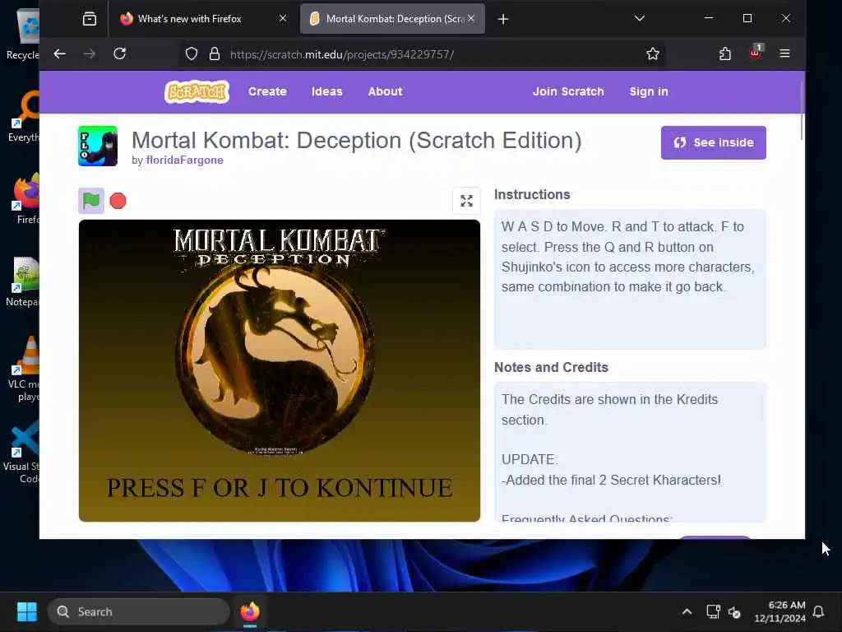Open the About link in Scratch navbar
This screenshot has width=842, height=632.
[x=385, y=91]
